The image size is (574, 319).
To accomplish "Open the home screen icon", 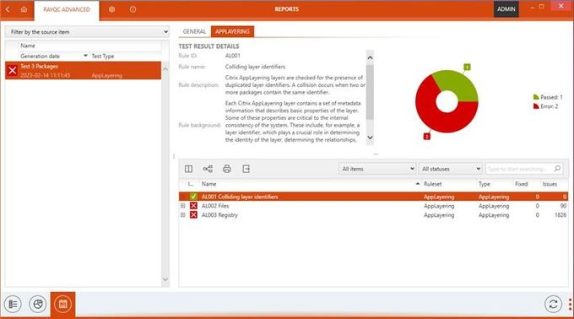I will click(24, 9).
